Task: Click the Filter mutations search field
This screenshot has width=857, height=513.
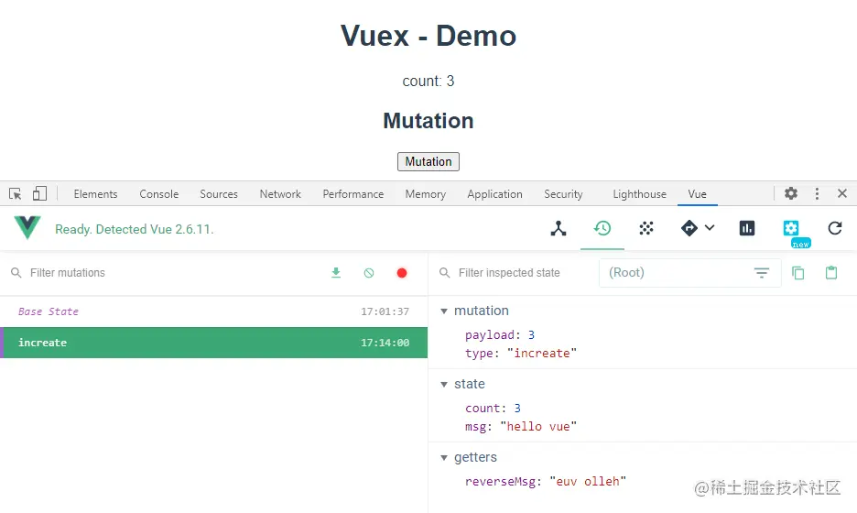Action: coord(165,273)
